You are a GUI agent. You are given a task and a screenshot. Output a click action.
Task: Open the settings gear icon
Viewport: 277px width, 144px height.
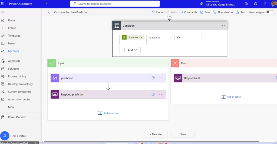(x=255, y=4)
